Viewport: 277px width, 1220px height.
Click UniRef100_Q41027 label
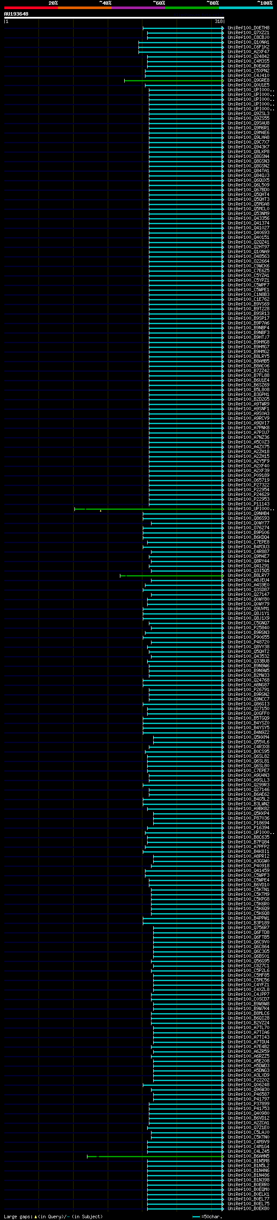248,228
